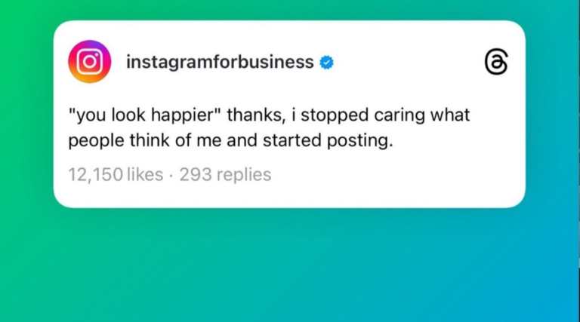
Task: Open the instagramforbusiness username link
Action: coord(220,62)
